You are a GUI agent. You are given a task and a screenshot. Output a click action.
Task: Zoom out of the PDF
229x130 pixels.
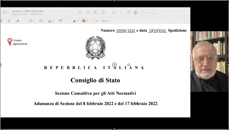(88, 13)
